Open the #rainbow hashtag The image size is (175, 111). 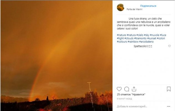point(133,42)
